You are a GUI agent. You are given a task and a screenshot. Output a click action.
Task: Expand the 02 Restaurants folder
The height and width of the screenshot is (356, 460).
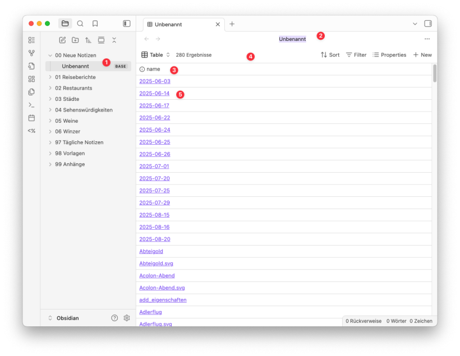(50, 88)
